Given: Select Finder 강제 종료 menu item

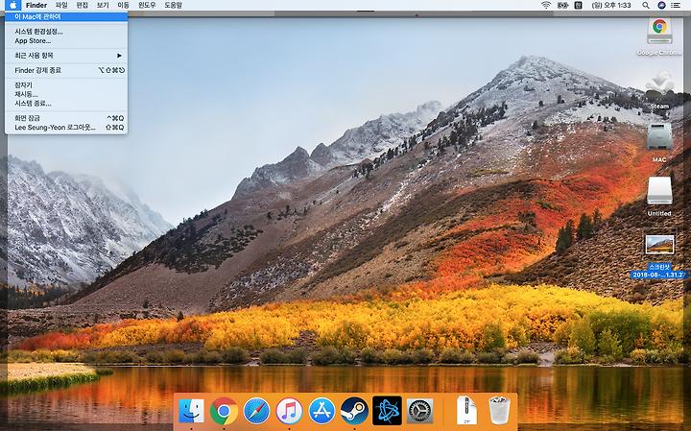Looking at the screenshot, I should tap(66, 70).
